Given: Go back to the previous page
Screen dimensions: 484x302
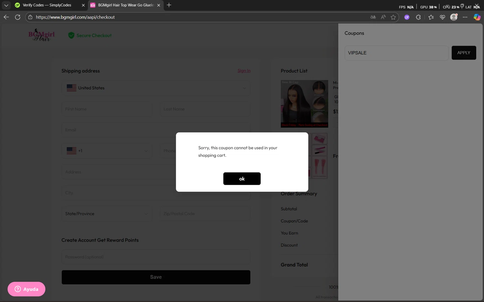Looking at the screenshot, I should click(x=6, y=17).
